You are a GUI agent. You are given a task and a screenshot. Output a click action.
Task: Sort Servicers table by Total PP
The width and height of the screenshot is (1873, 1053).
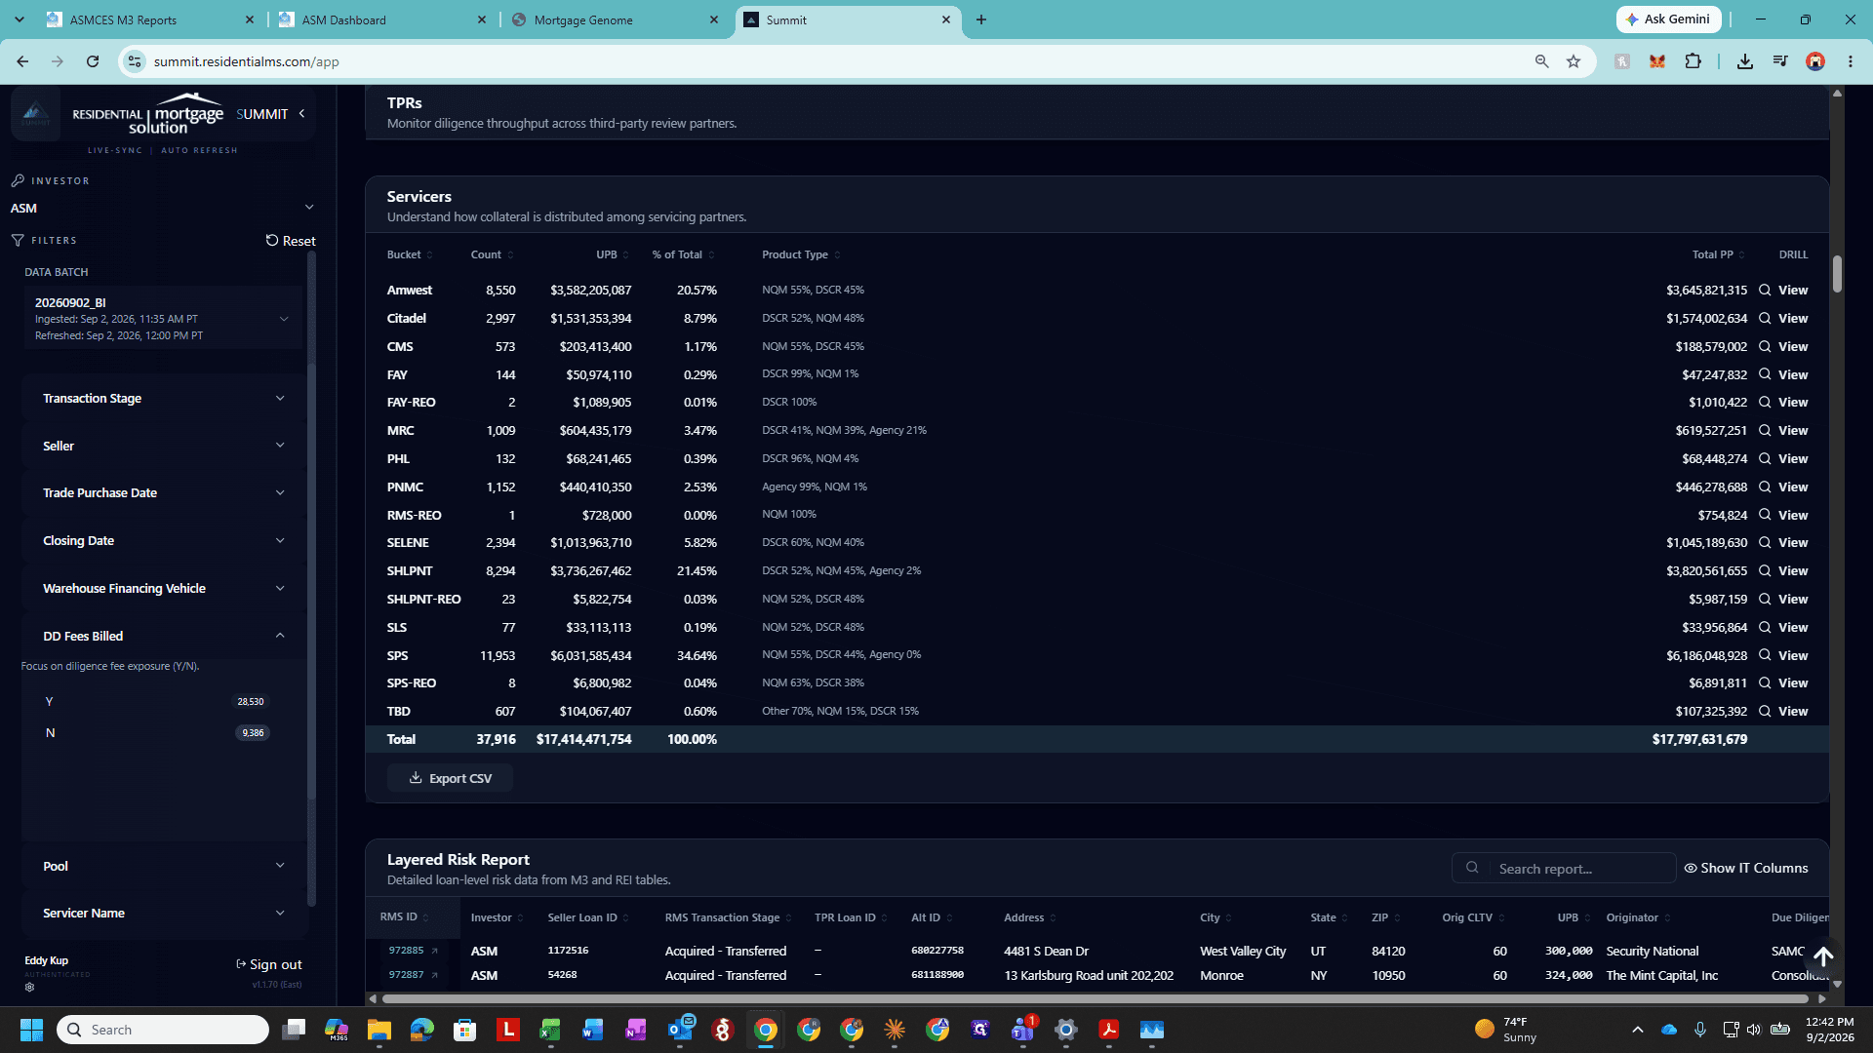[x=1719, y=255]
